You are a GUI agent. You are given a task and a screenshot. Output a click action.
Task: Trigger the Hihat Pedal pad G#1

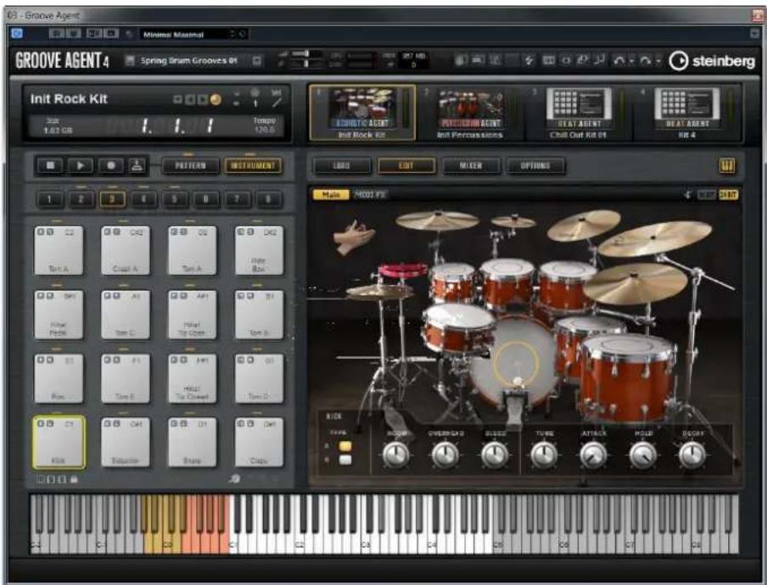59,315
